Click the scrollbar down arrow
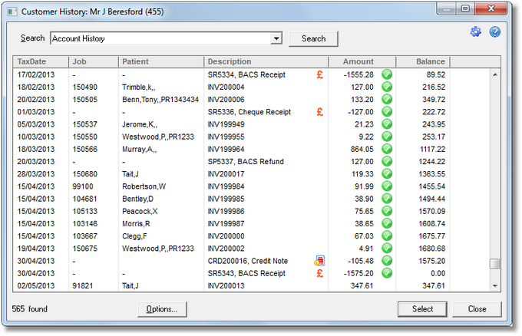This screenshot has width=522, height=336. [495, 286]
